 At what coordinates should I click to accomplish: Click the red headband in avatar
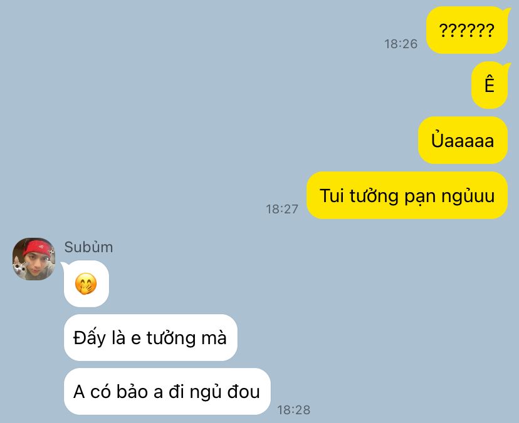tap(37, 247)
